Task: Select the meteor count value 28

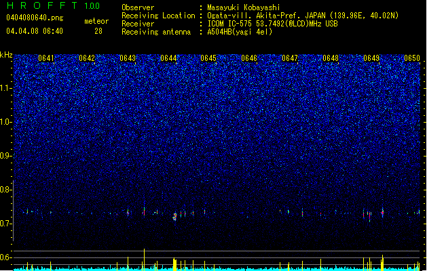Action: [98, 31]
